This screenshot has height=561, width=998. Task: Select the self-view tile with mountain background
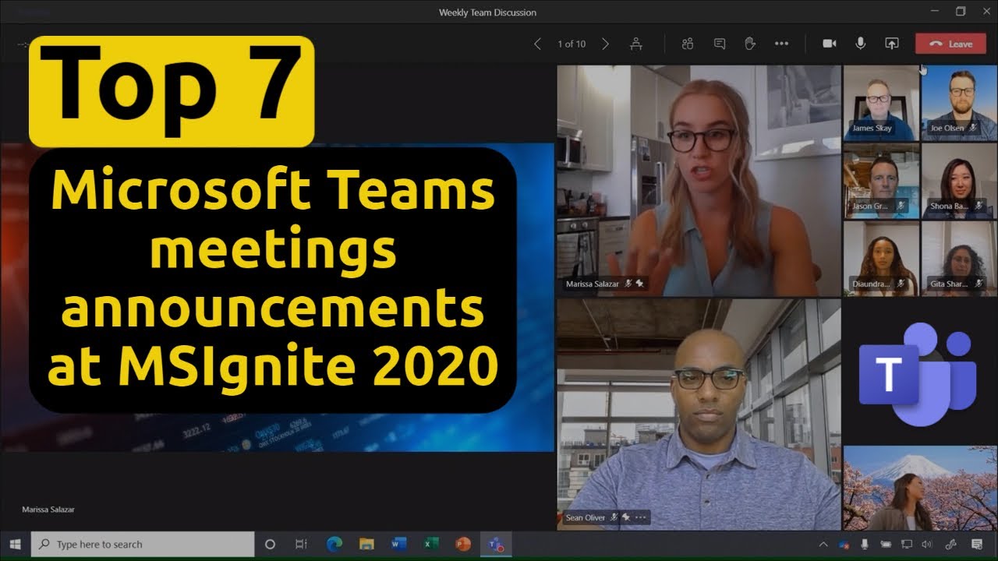coord(920,488)
